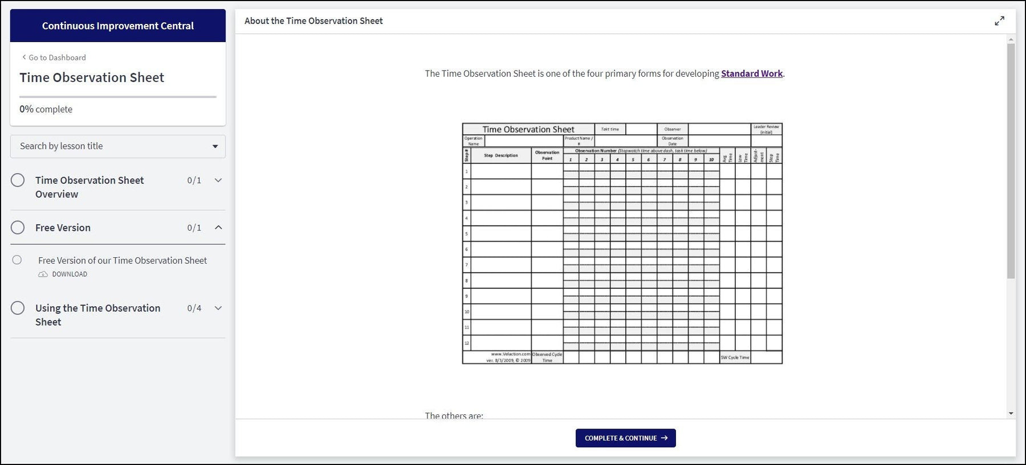This screenshot has height=465, width=1026.
Task: Toggle Using the Time Observation Sheet circle
Action: 18,308
